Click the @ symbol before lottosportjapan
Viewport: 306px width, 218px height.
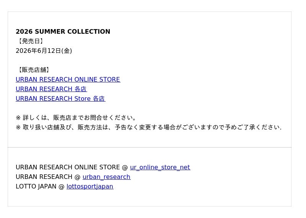click(61, 187)
